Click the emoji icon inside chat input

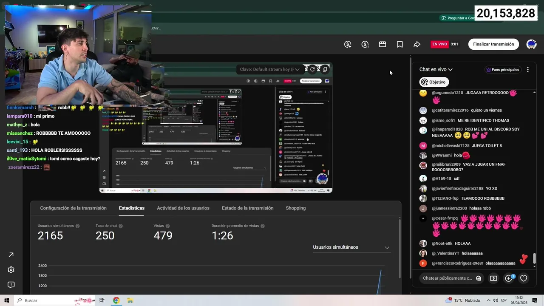click(479, 278)
